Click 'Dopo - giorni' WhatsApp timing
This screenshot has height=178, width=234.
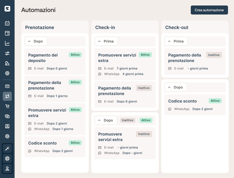click(x=132, y=153)
